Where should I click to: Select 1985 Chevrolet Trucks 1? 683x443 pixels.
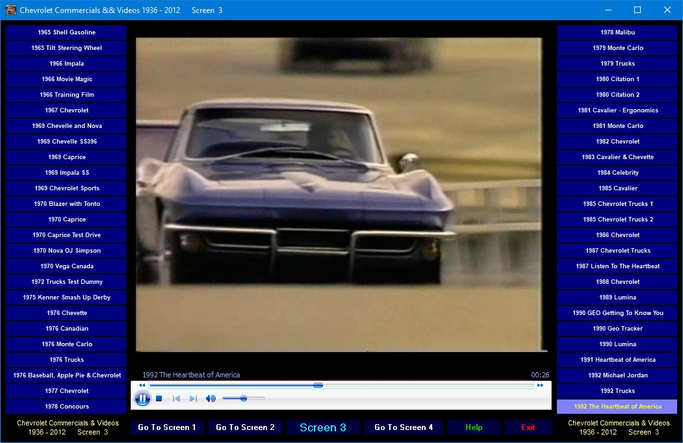[x=617, y=204]
